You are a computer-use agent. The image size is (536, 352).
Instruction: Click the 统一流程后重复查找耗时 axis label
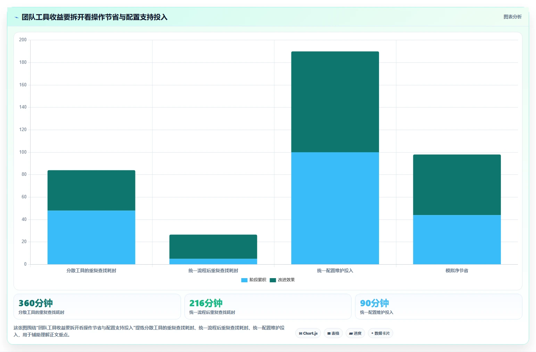click(x=213, y=271)
